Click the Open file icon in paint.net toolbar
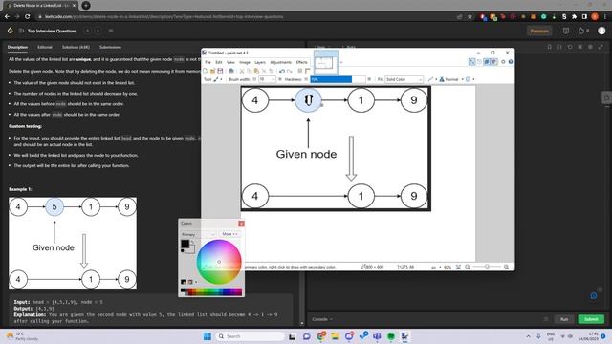 tap(212, 71)
